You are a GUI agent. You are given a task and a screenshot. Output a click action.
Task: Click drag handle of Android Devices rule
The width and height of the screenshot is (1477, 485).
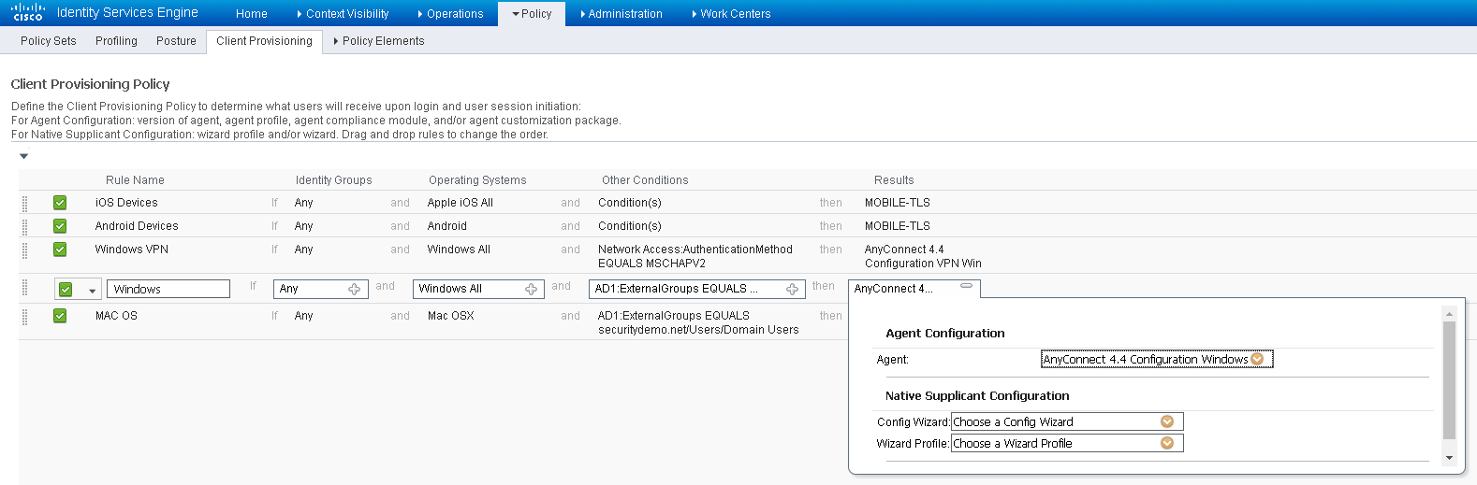pos(25,226)
